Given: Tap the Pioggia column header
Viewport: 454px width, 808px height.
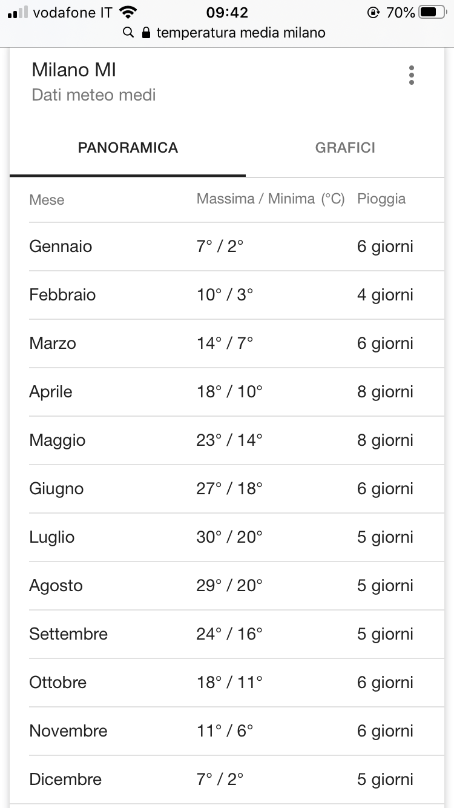Looking at the screenshot, I should coord(381,199).
